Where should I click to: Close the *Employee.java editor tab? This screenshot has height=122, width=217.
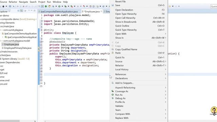(101, 11)
